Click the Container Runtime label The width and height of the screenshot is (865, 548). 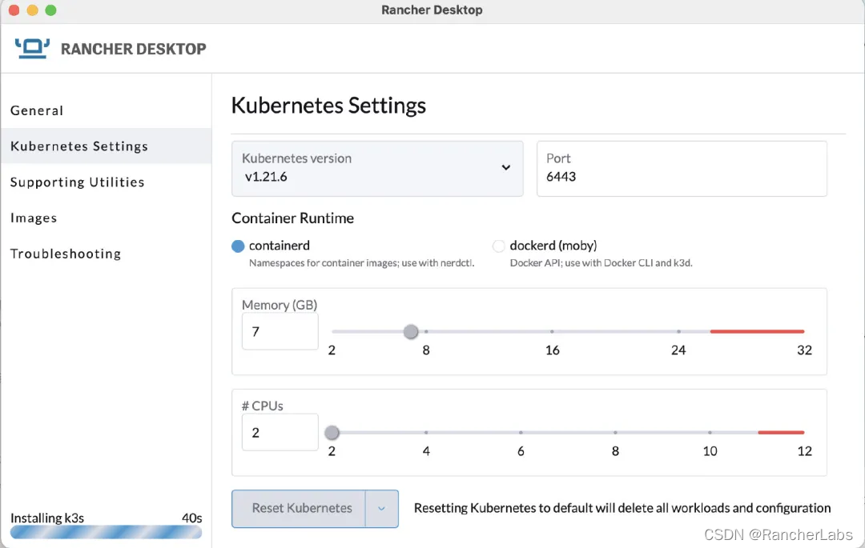[x=292, y=218]
